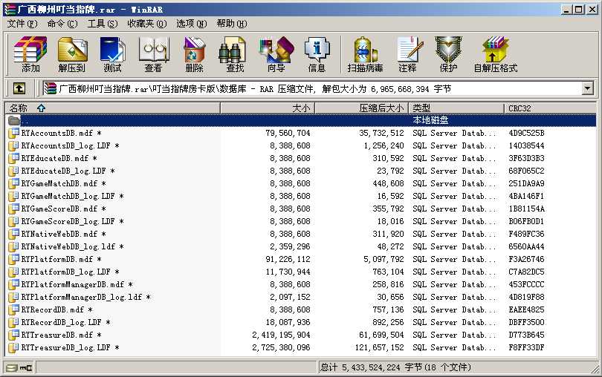Click the RYPlatformDB.mdf file icon

(14, 259)
